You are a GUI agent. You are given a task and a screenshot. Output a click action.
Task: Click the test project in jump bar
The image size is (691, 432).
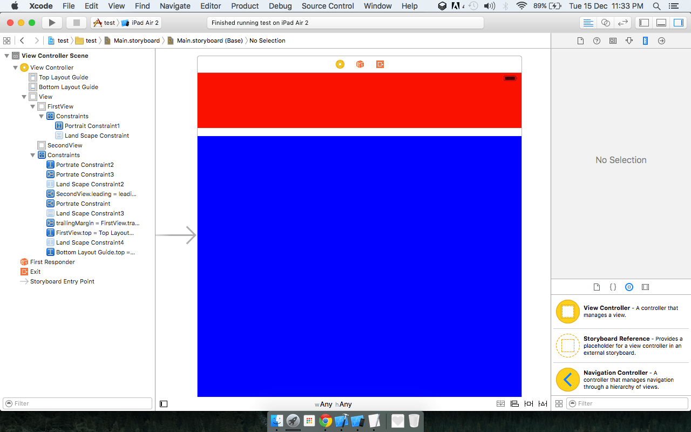(x=58, y=40)
